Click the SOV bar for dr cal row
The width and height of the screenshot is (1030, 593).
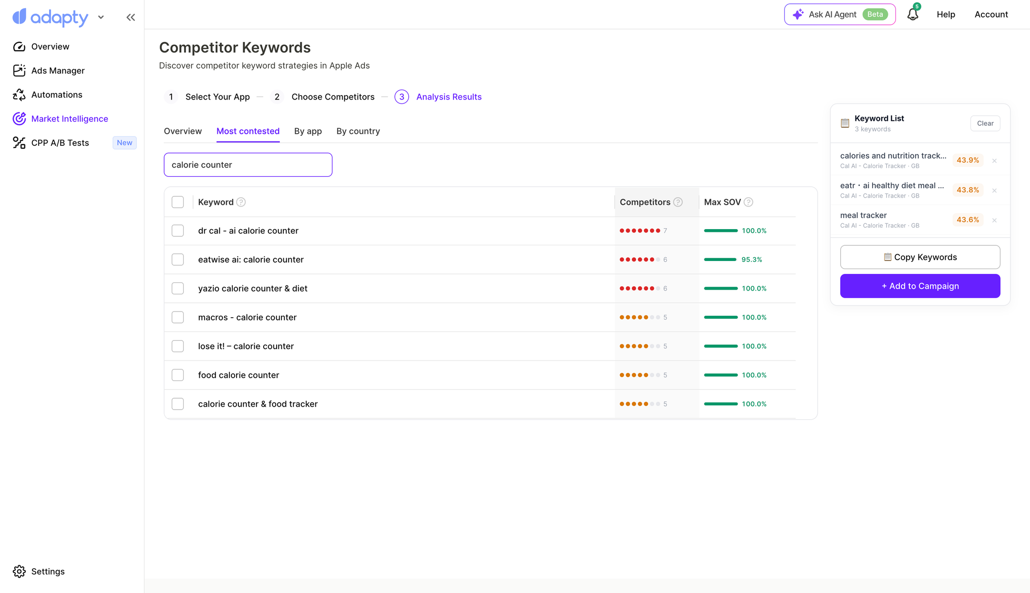click(x=721, y=231)
